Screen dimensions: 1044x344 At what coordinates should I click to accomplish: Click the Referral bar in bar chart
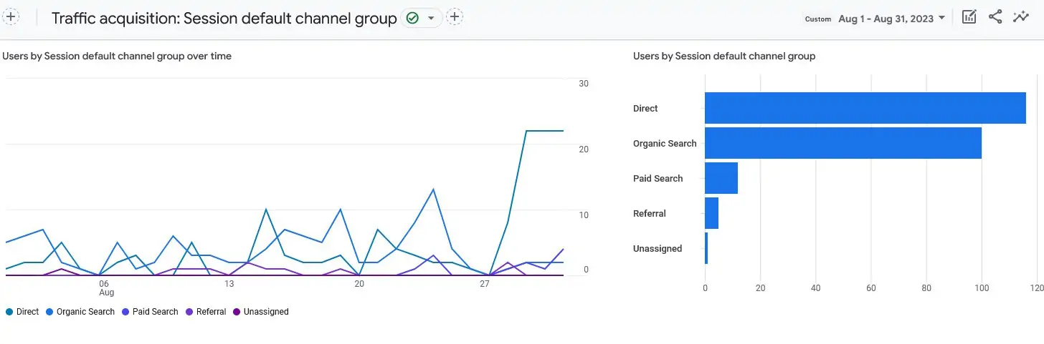point(711,214)
